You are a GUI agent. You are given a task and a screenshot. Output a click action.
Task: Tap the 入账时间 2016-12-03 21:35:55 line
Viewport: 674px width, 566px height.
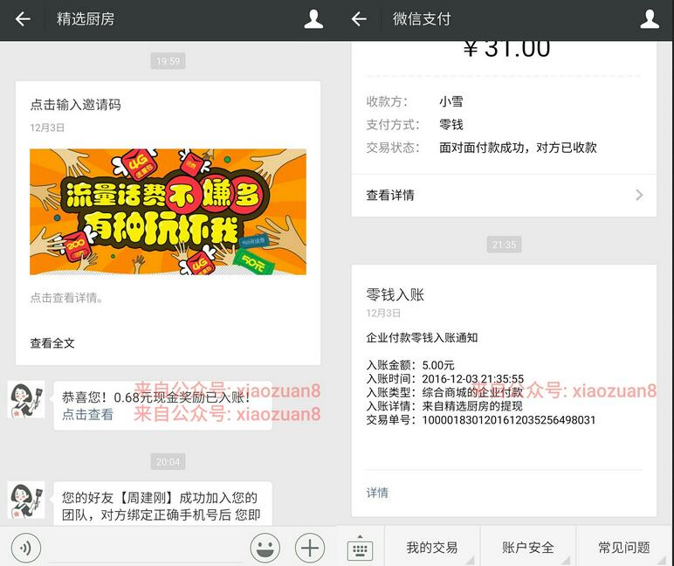click(x=445, y=378)
